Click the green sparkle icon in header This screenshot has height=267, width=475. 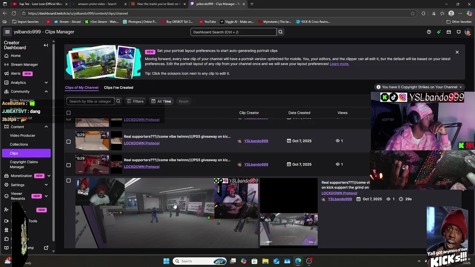(x=439, y=32)
